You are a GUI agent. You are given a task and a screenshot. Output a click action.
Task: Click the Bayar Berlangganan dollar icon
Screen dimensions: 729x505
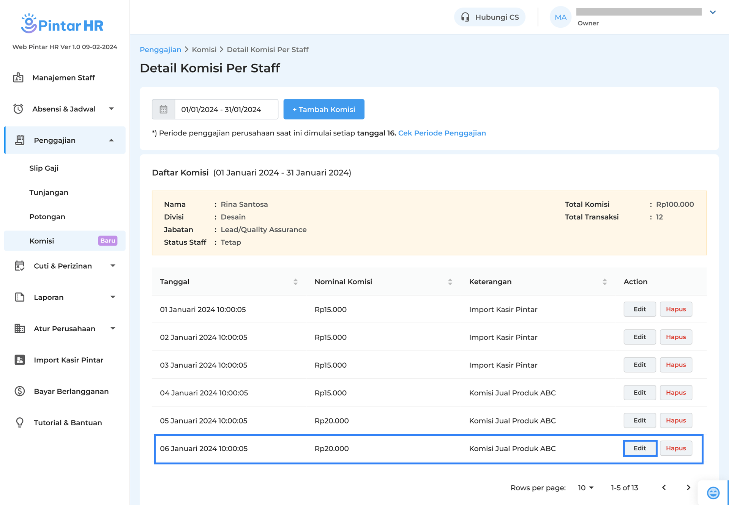tap(20, 391)
